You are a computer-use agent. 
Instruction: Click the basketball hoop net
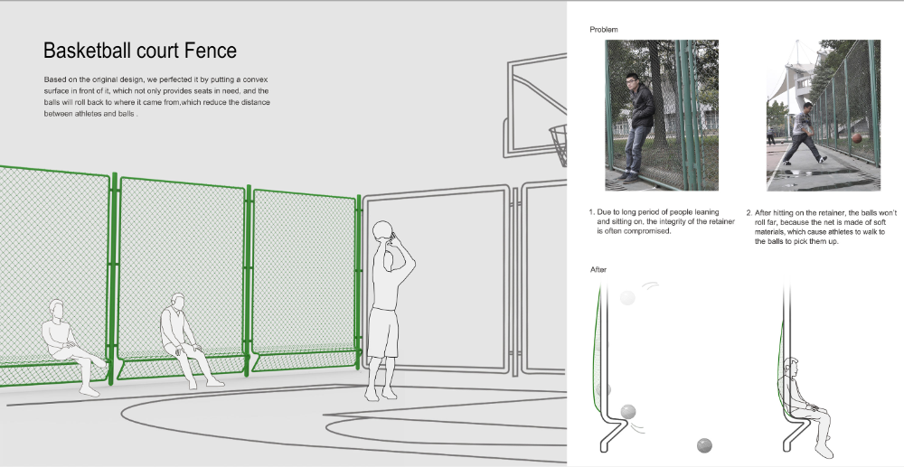tap(559, 144)
